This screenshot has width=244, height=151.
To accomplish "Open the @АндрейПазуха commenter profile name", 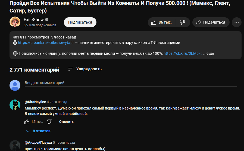I will 38,143.
